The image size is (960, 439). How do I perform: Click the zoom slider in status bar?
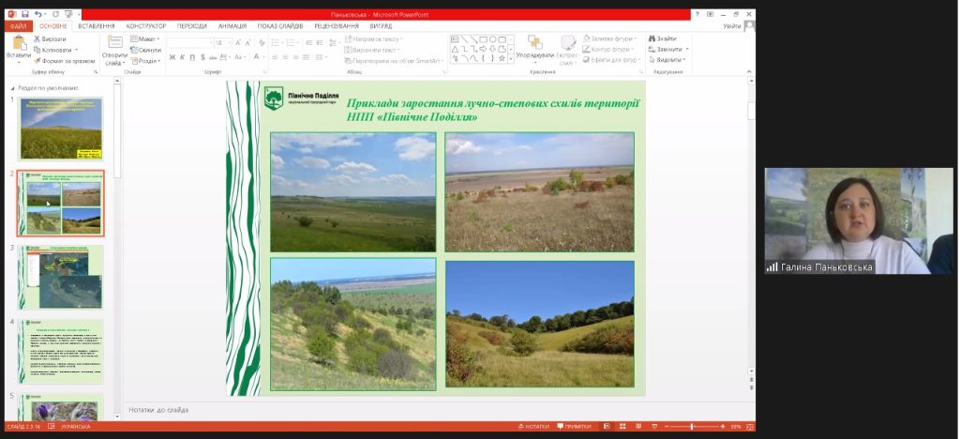692,427
